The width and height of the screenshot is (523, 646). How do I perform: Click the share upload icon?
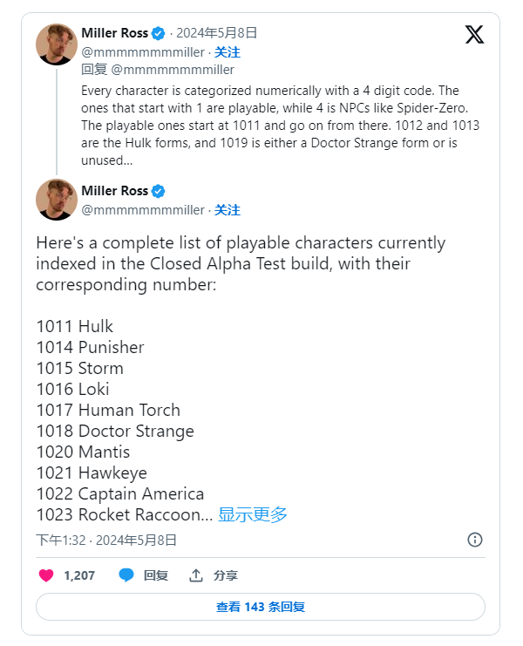(196, 575)
